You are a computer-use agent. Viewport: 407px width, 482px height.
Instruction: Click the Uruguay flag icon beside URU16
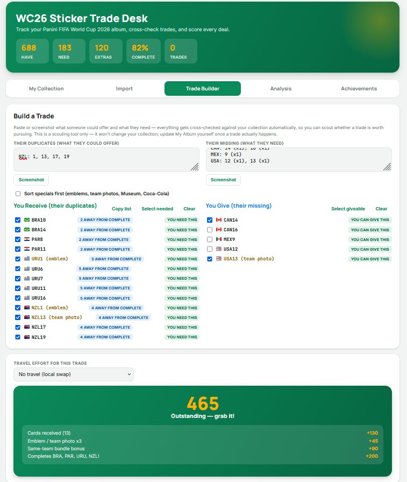[x=27, y=298]
